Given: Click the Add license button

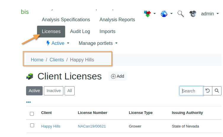Looking at the screenshot, I should [118, 76].
